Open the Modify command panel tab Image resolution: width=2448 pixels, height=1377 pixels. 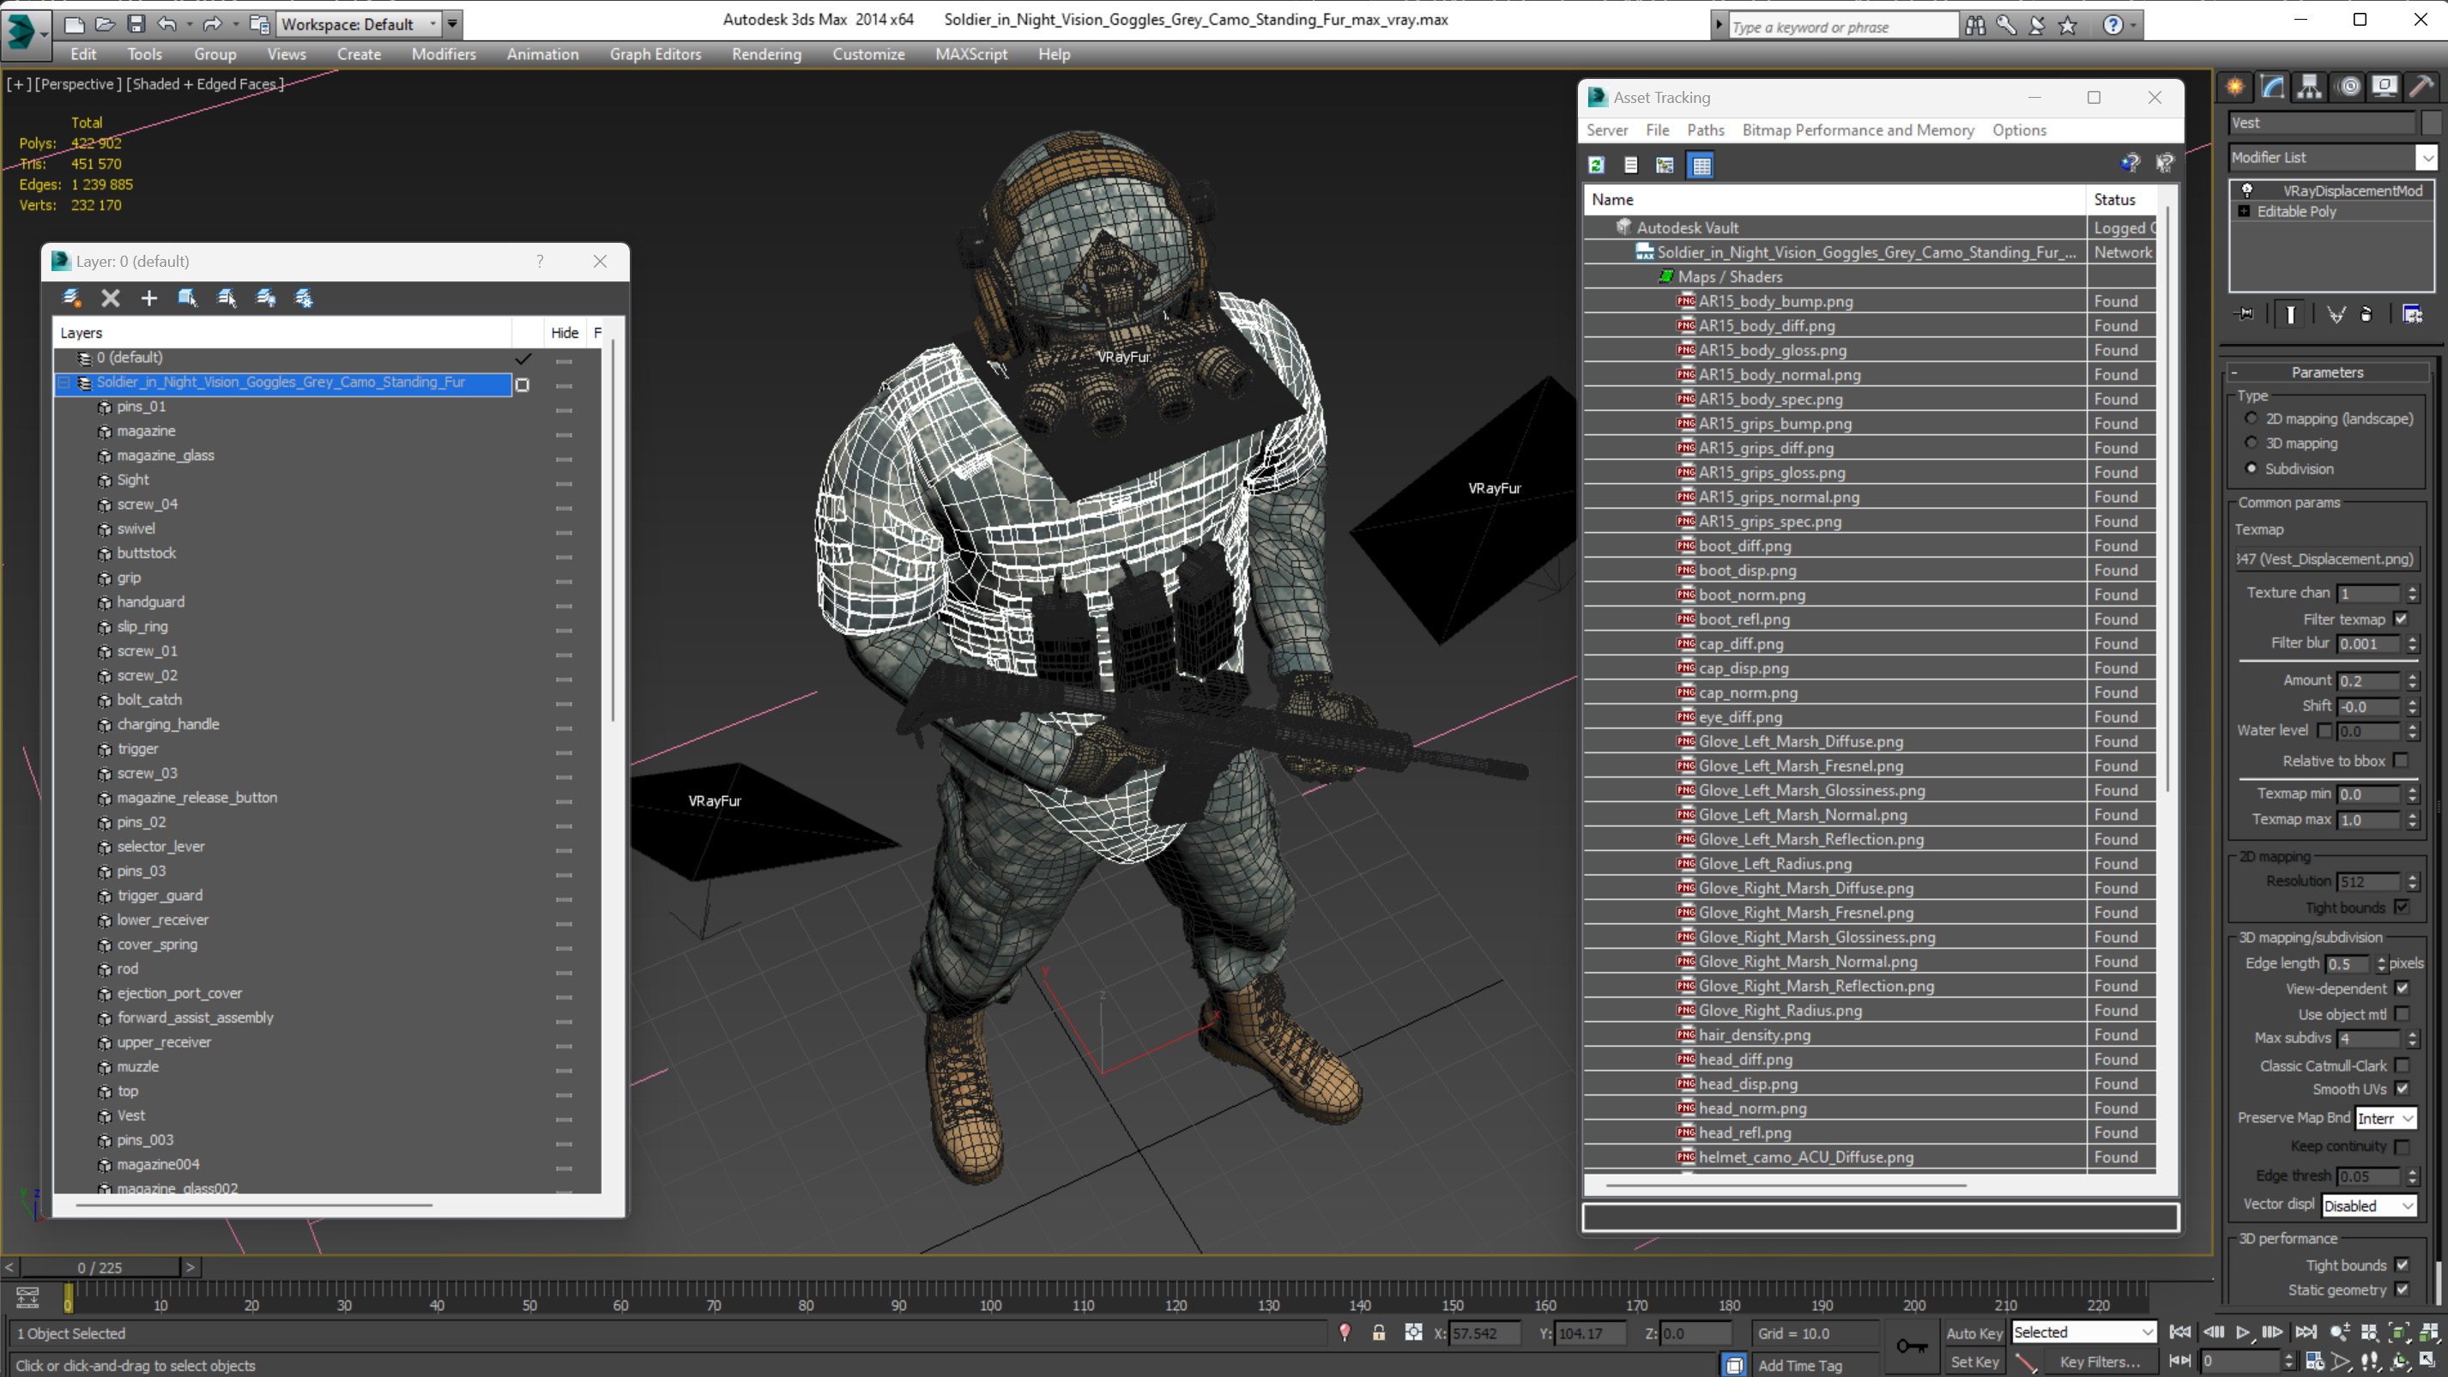[2272, 87]
